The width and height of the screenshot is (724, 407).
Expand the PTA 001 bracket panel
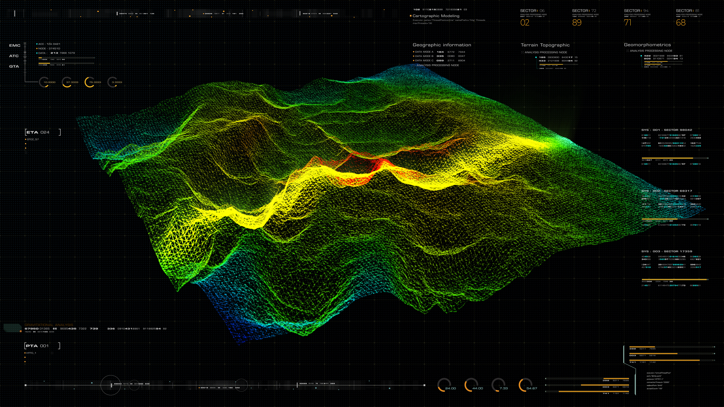pos(42,346)
